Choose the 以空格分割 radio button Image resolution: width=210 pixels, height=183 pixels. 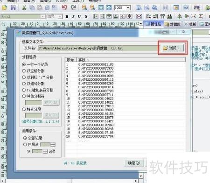click(x=33, y=71)
